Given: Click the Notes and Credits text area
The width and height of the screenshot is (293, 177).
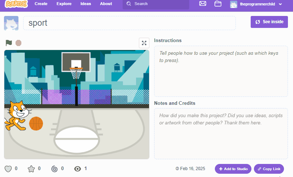Looking at the screenshot, I should pyautogui.click(x=221, y=133).
